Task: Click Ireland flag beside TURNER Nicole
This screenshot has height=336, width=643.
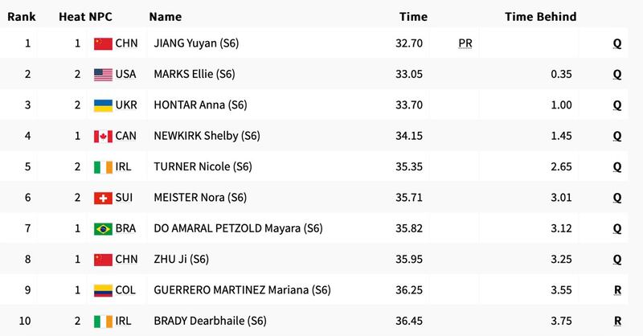Action: pyautogui.click(x=102, y=167)
